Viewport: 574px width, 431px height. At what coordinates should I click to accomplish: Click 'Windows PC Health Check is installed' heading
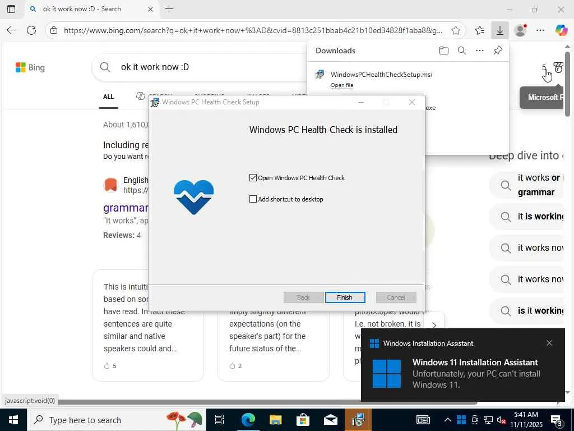(x=323, y=130)
